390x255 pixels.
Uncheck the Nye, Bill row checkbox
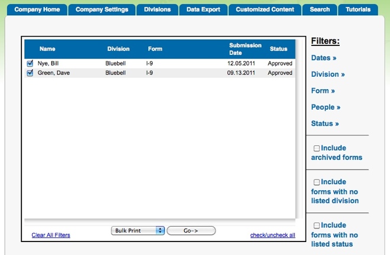click(30, 63)
